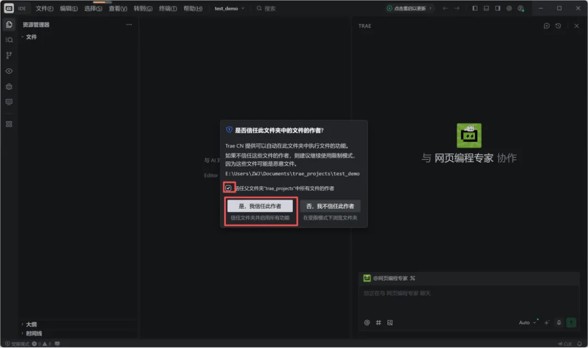Open the 查看(V) menu
Viewport: 588px width, 348px height.
tap(118, 8)
